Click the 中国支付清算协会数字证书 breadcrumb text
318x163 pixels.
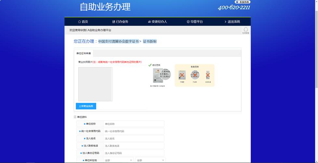118,41
